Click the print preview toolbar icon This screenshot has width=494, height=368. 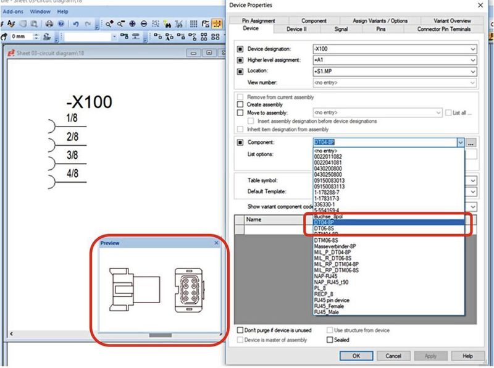[34, 23]
